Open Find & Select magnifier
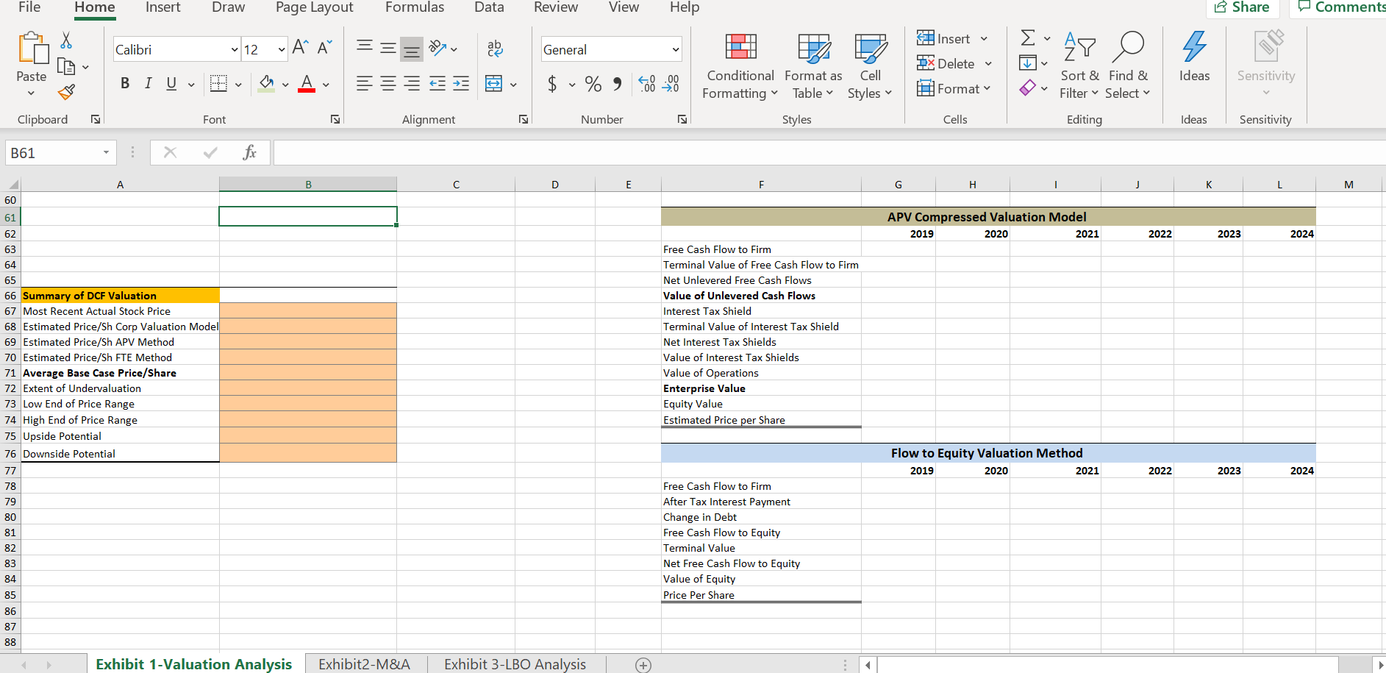This screenshot has height=673, width=1386. tap(1127, 66)
